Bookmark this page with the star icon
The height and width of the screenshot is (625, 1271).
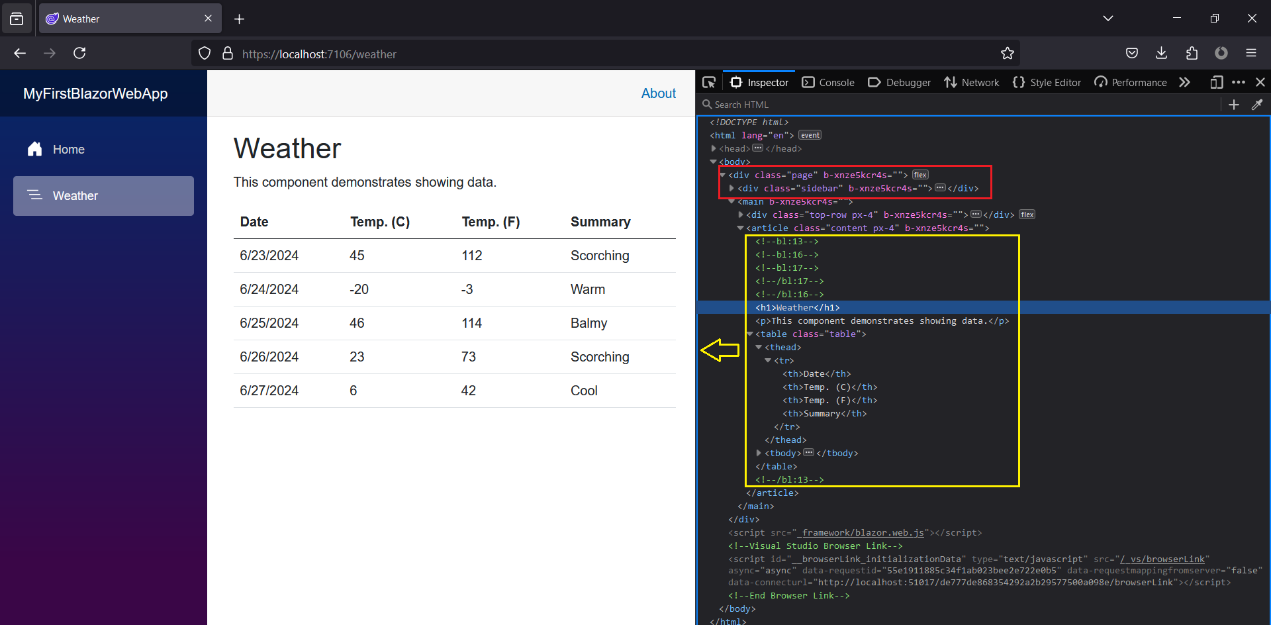(x=1007, y=54)
